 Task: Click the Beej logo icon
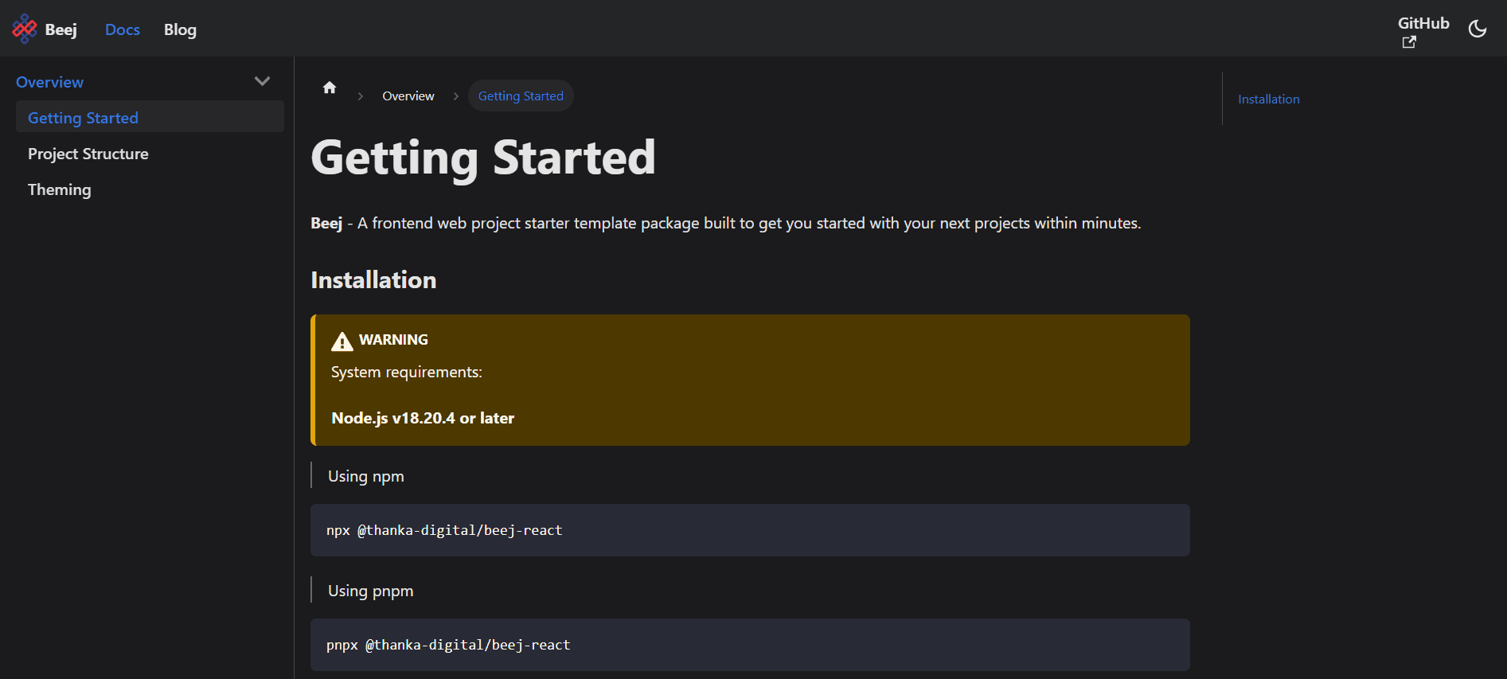pyautogui.click(x=25, y=29)
